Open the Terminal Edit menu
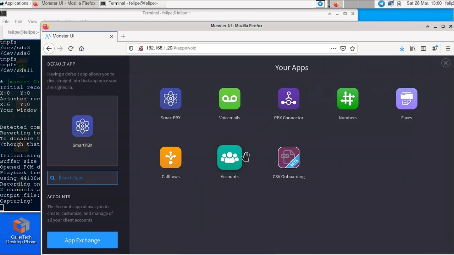This screenshot has height=255, width=454. pos(18,22)
